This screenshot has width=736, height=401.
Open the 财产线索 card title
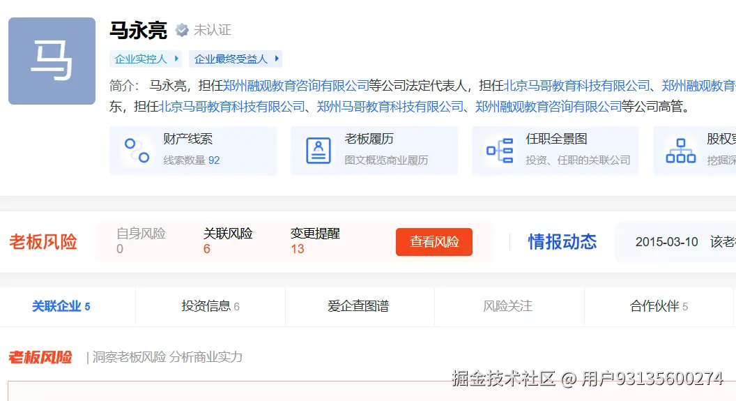pyautogui.click(x=187, y=139)
